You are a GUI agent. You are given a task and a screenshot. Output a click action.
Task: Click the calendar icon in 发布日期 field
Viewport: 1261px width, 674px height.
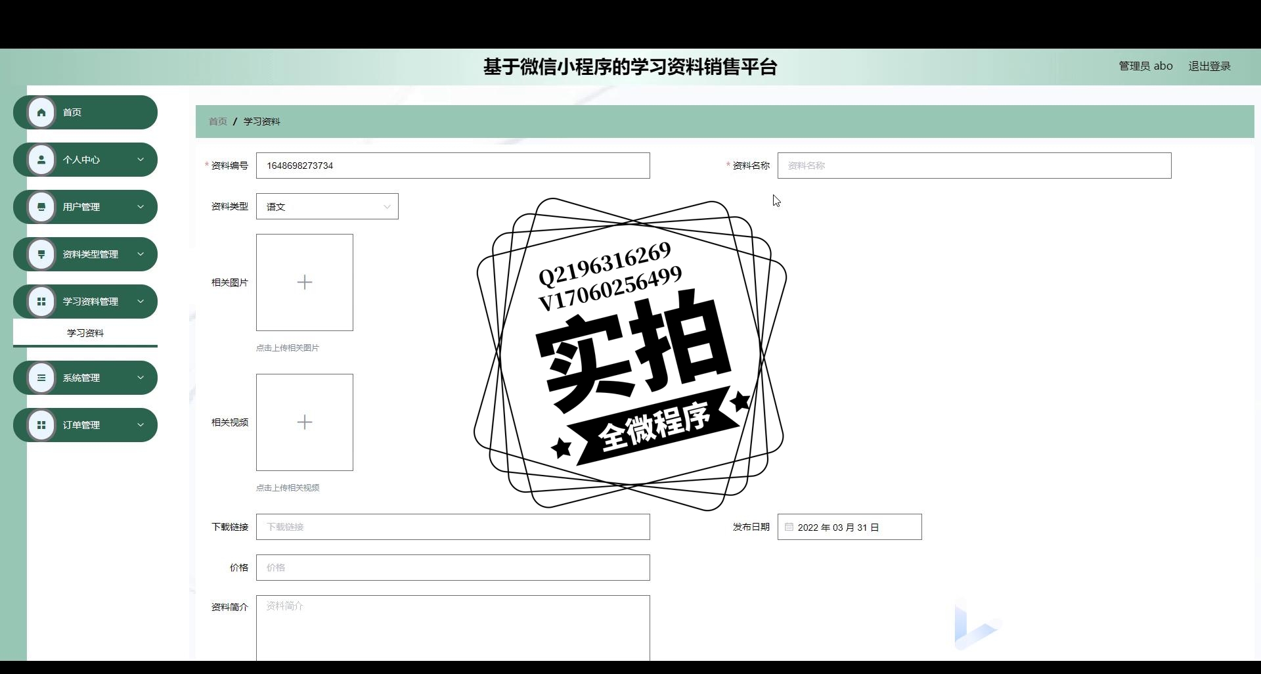point(789,527)
